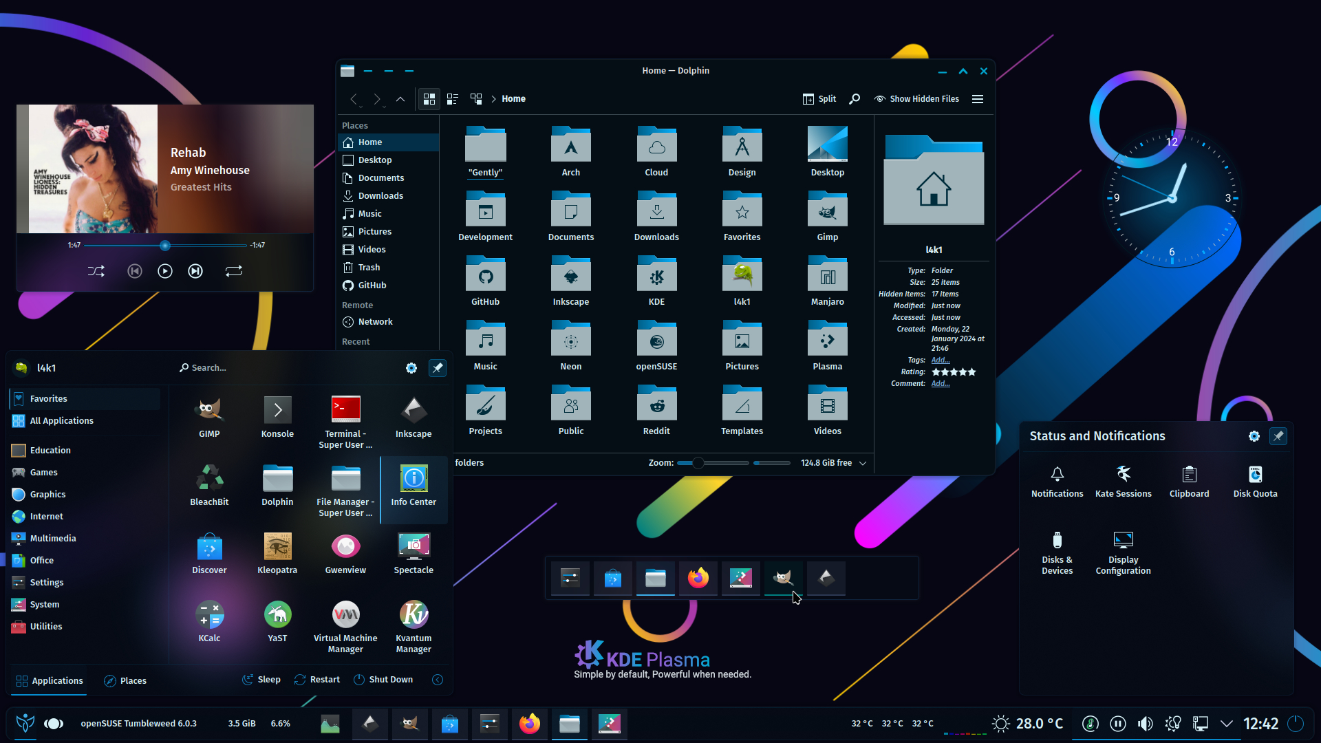The height and width of the screenshot is (743, 1321).
Task: Switch to Applications tab in launcher
Action: 50,681
